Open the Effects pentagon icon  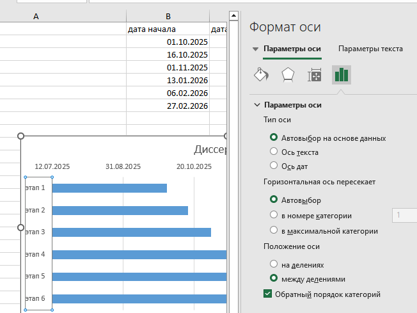[x=287, y=75]
